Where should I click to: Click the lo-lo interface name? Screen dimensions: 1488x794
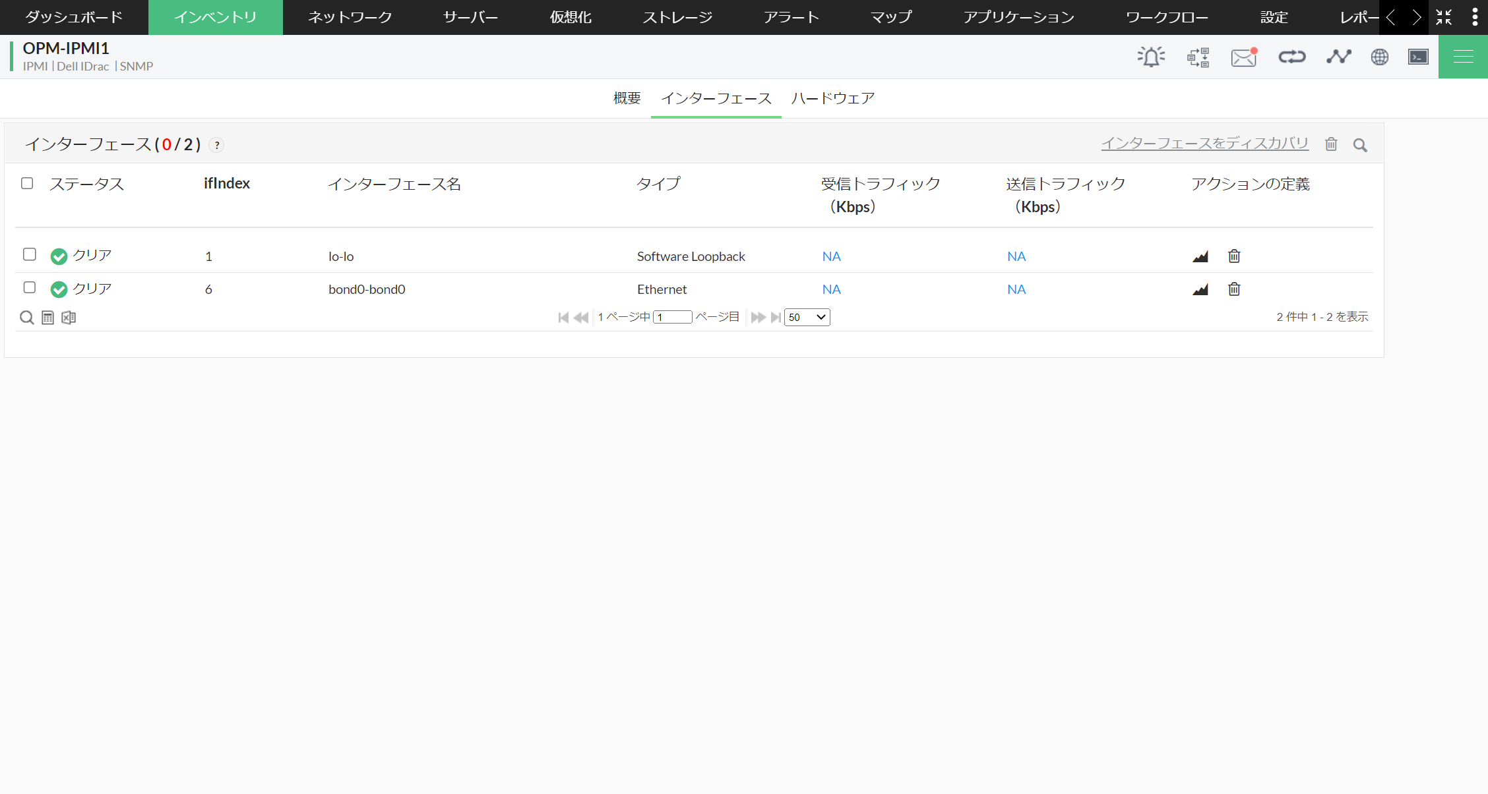(341, 256)
